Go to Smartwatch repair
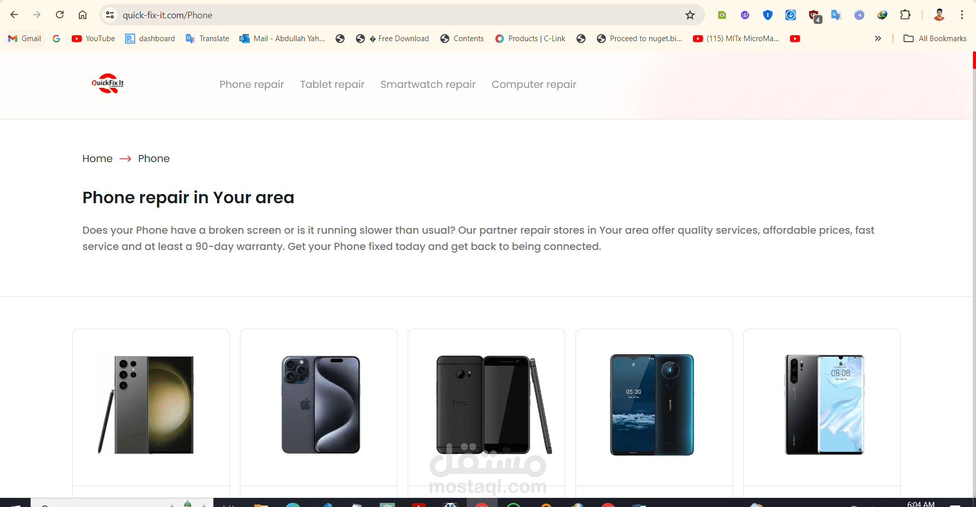Viewport: 976px width, 507px height. [x=428, y=84]
